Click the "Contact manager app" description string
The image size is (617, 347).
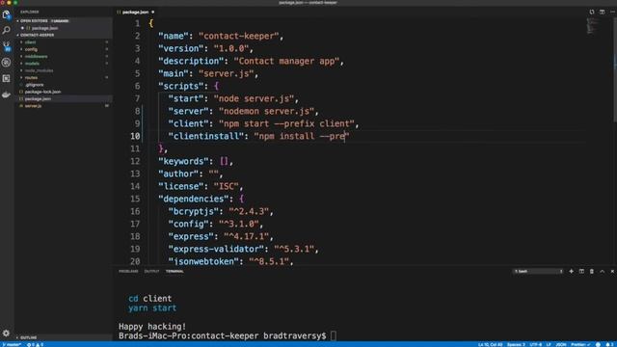[286, 61]
